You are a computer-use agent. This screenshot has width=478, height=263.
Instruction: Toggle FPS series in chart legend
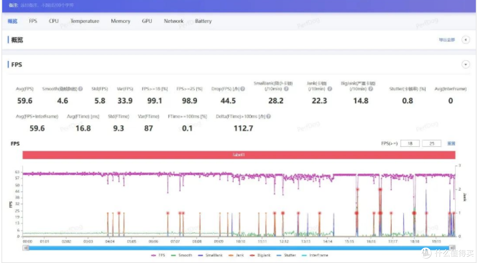(158, 255)
